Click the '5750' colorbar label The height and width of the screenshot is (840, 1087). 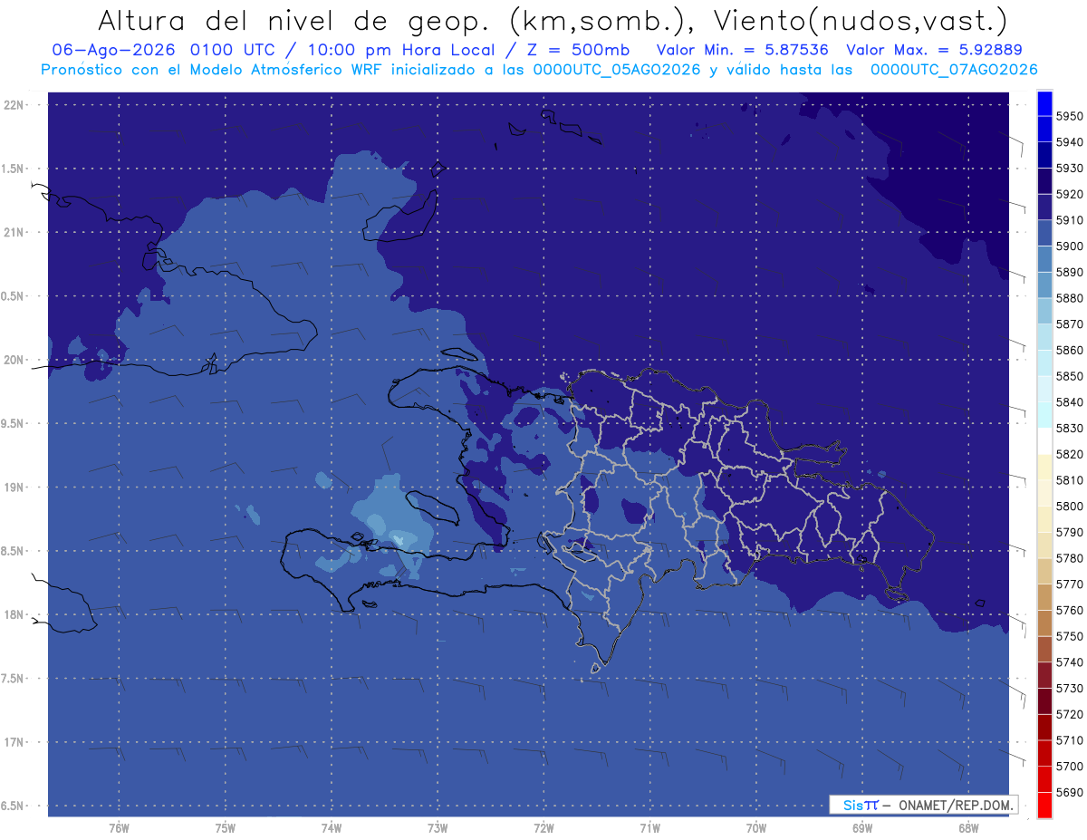1069,636
